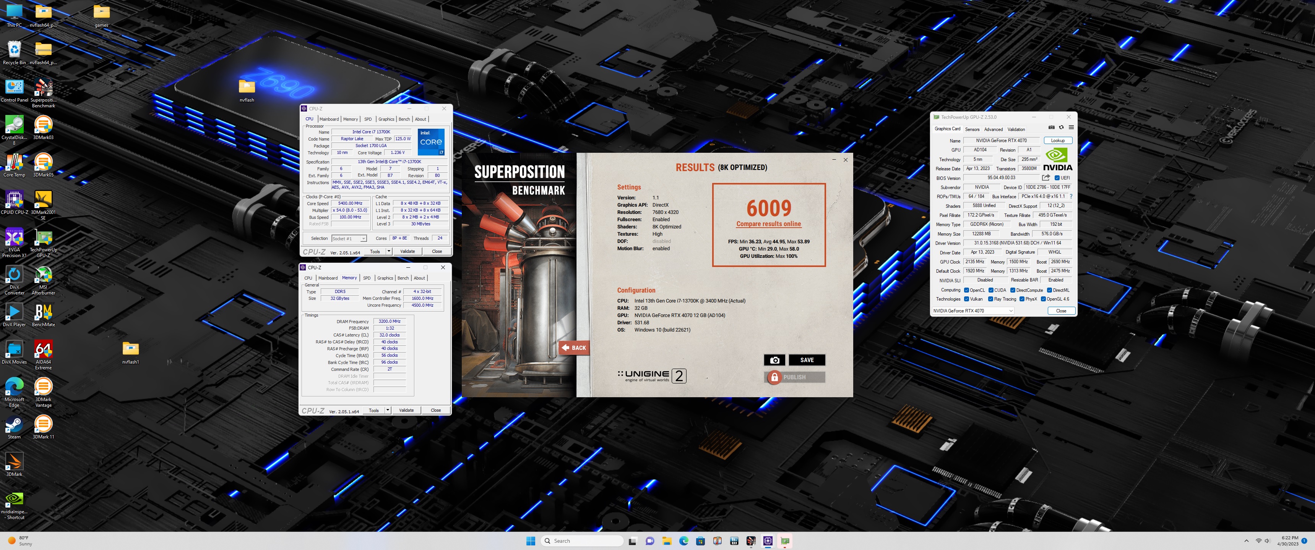Go BACK in Superposition Benchmark
The image size is (1315, 550).
click(574, 348)
